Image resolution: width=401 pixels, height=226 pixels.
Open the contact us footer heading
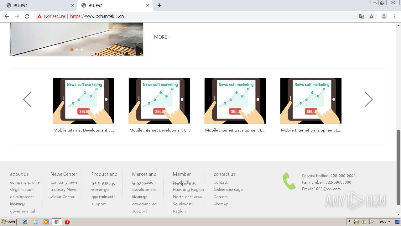pyautogui.click(x=224, y=174)
